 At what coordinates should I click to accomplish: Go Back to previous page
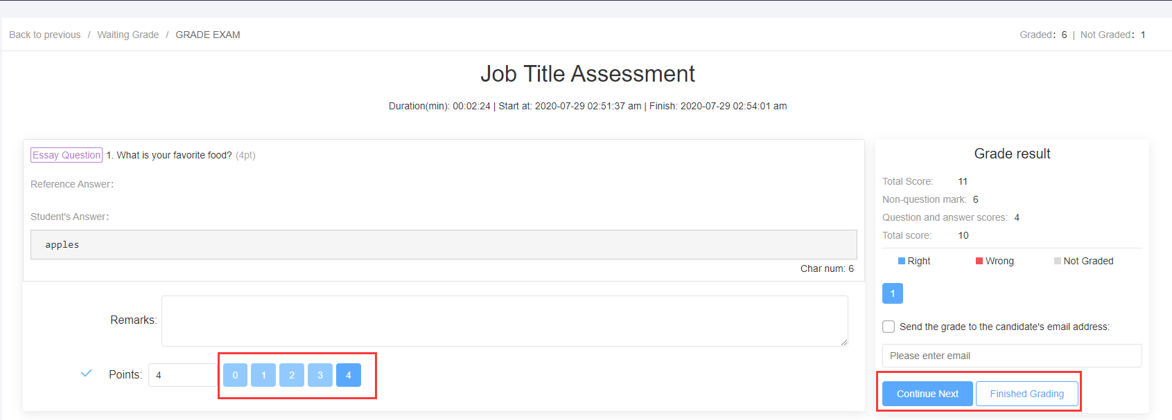(x=45, y=35)
